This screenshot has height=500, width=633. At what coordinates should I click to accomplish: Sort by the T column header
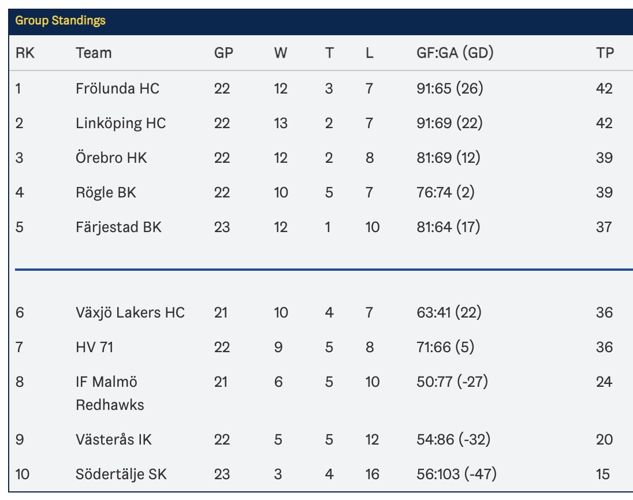pos(329,53)
